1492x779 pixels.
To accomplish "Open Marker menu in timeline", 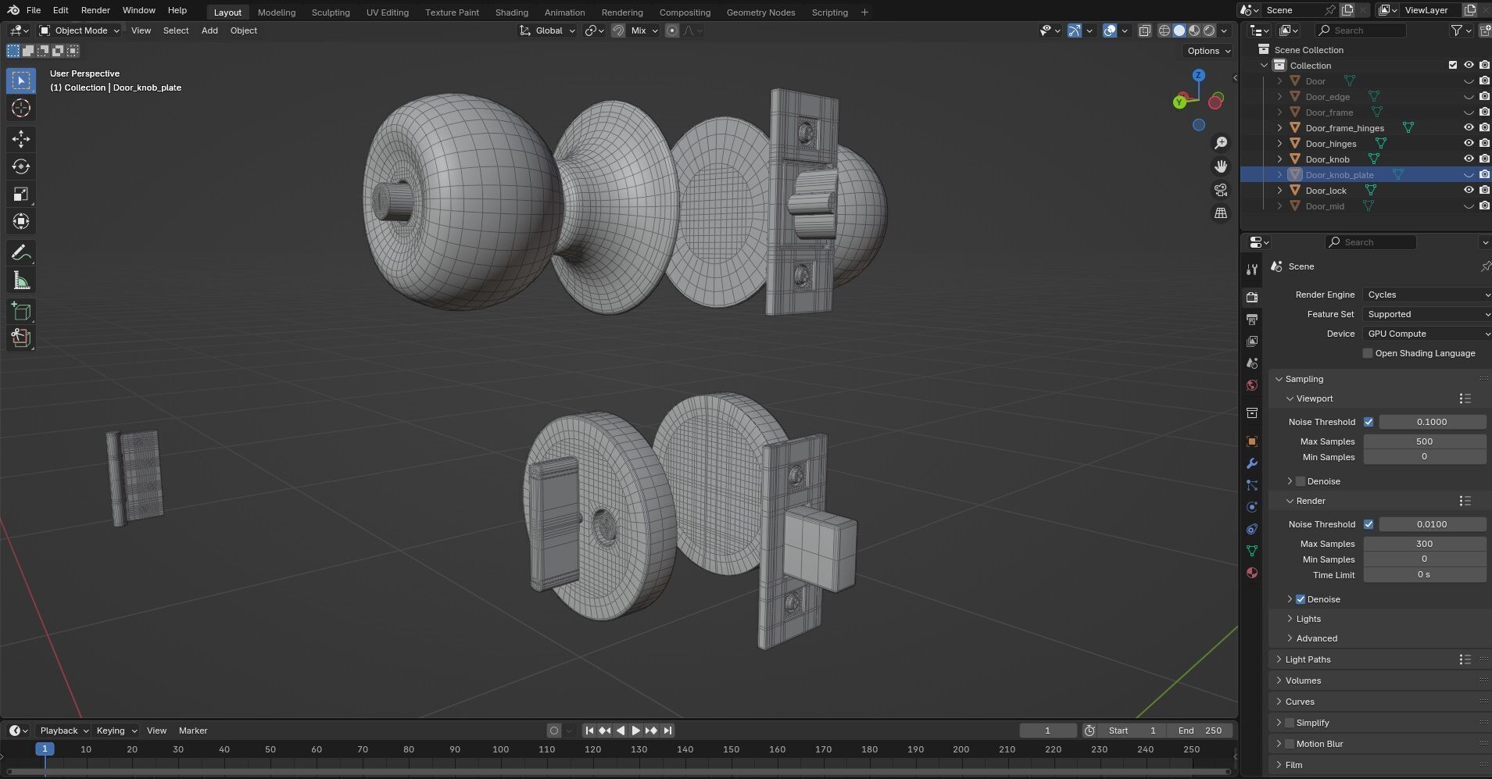I will coord(193,731).
